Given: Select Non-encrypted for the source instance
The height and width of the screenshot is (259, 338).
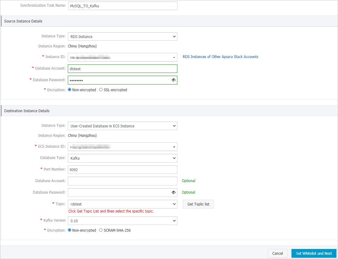Looking at the screenshot, I should pos(69,90).
